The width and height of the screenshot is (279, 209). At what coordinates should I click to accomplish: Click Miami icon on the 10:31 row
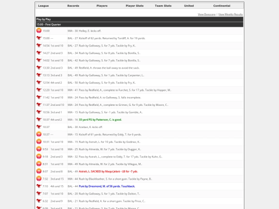[x=39, y=141]
